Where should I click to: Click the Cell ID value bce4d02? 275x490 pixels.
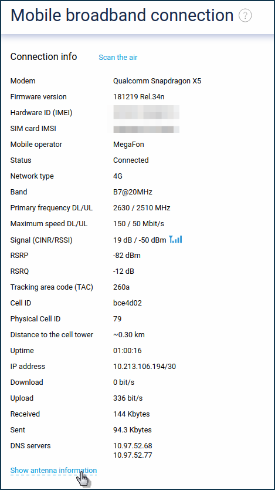[127, 303]
